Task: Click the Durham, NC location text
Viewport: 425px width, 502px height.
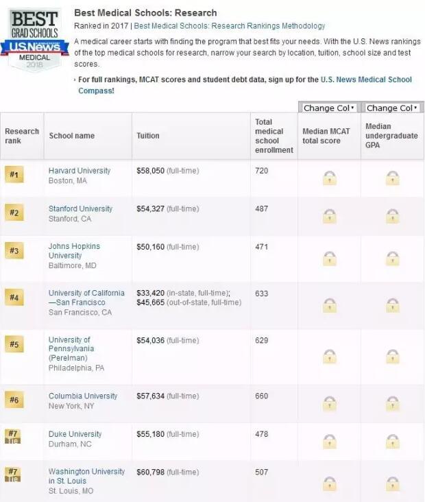Action: point(70,444)
